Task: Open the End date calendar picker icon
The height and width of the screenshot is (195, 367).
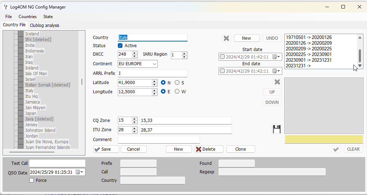Action: pyautogui.click(x=277, y=71)
